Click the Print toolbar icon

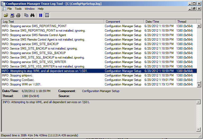[x=18, y=15]
